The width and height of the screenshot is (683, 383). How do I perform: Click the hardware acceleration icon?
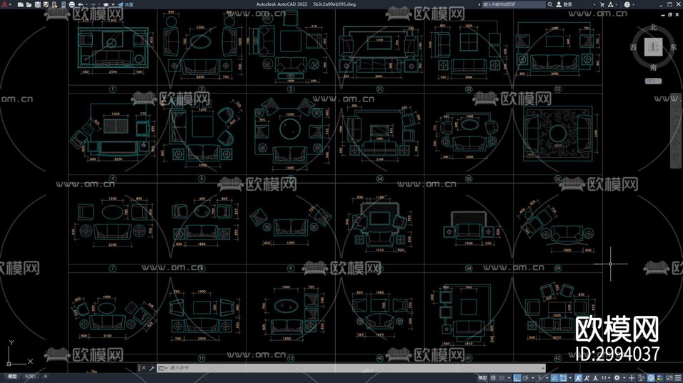click(x=651, y=378)
